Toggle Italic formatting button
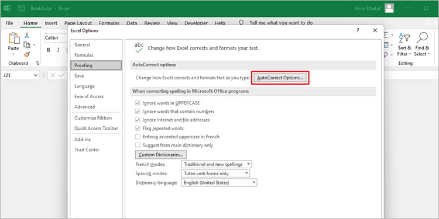Screen dimensions: 439x219 pos(58,50)
